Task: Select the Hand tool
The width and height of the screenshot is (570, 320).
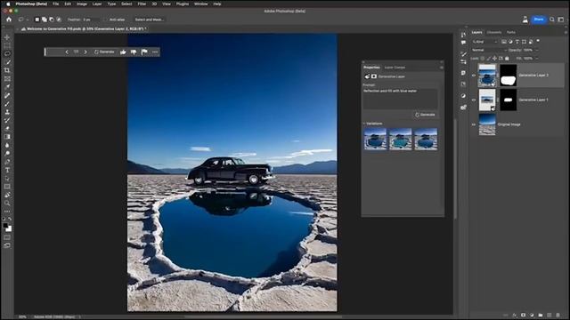Action: click(7, 195)
